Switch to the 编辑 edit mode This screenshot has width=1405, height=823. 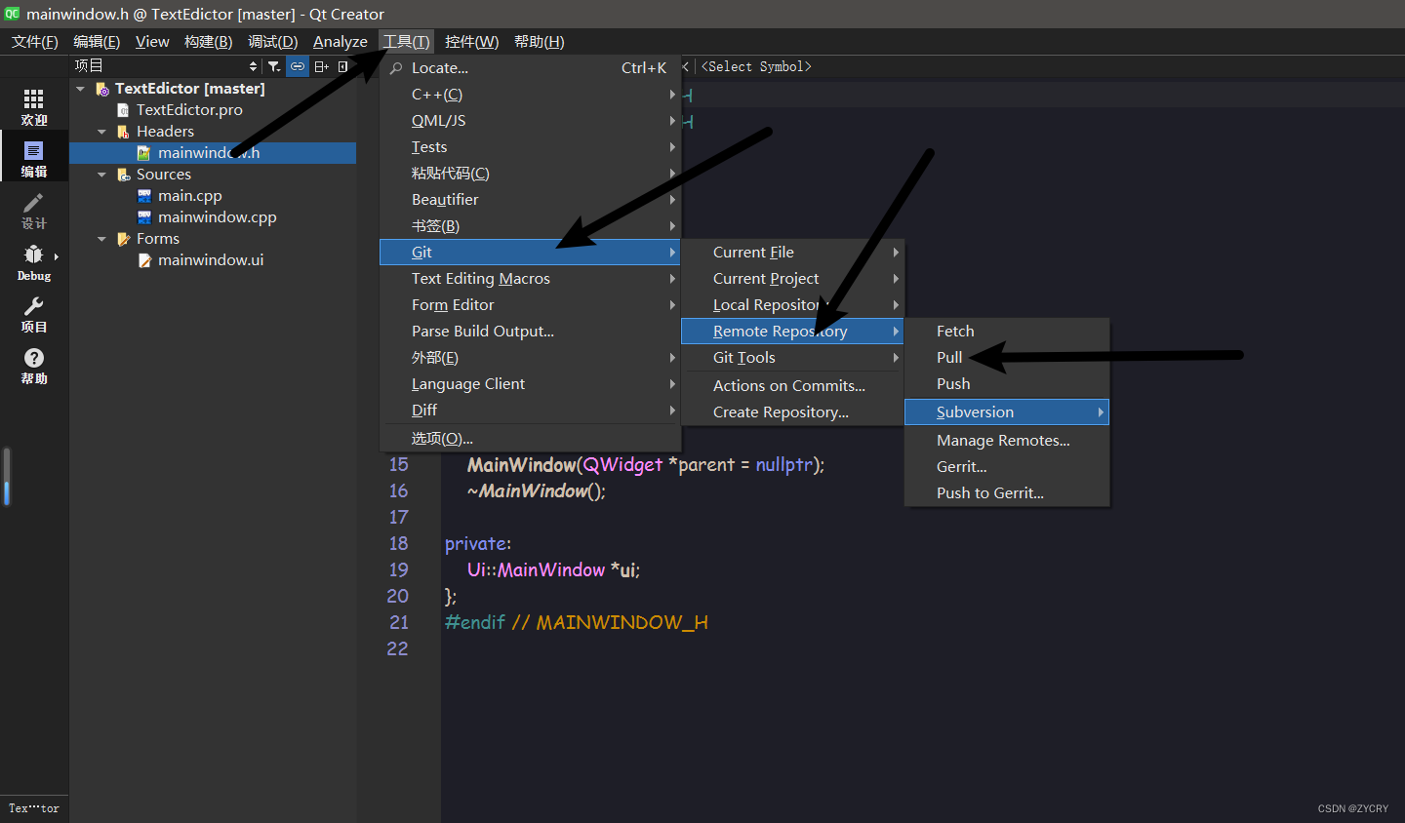(x=34, y=158)
